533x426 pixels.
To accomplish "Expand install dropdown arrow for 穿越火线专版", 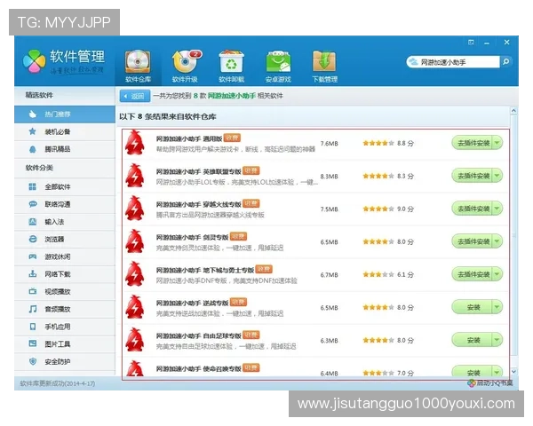I will click(x=497, y=209).
